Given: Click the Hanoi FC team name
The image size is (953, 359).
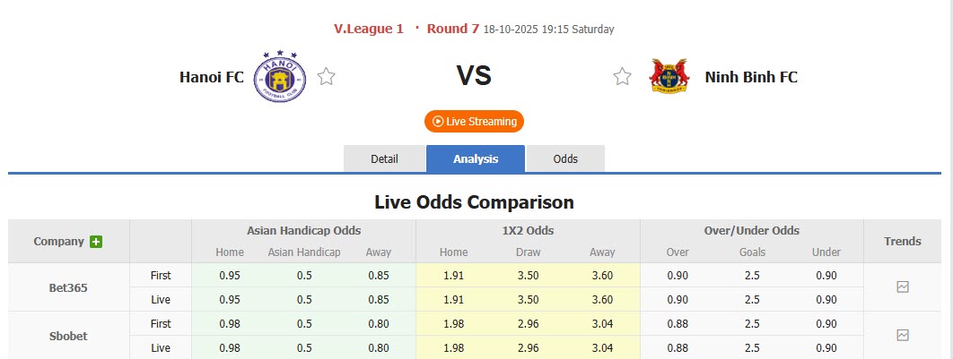Looking at the screenshot, I should point(212,77).
